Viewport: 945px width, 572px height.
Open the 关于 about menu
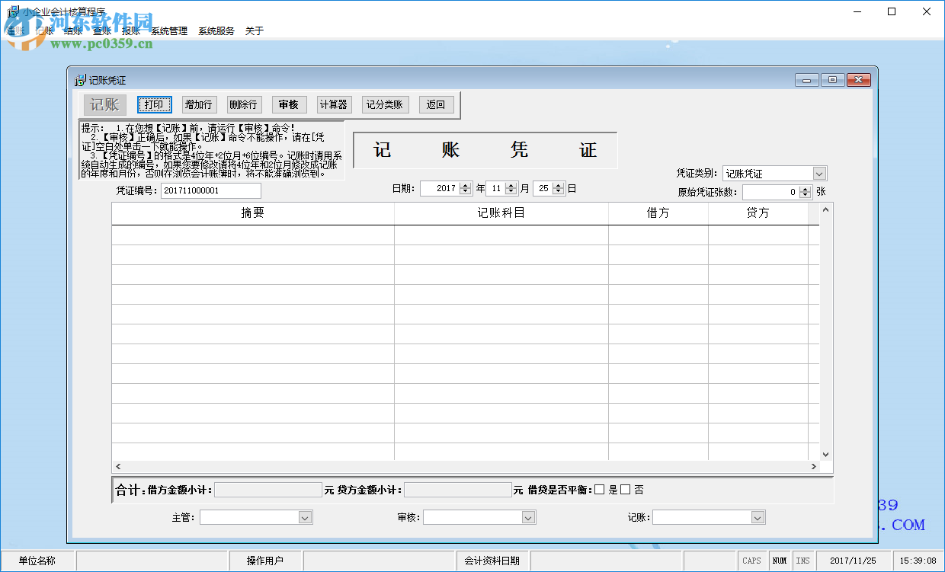coord(254,30)
